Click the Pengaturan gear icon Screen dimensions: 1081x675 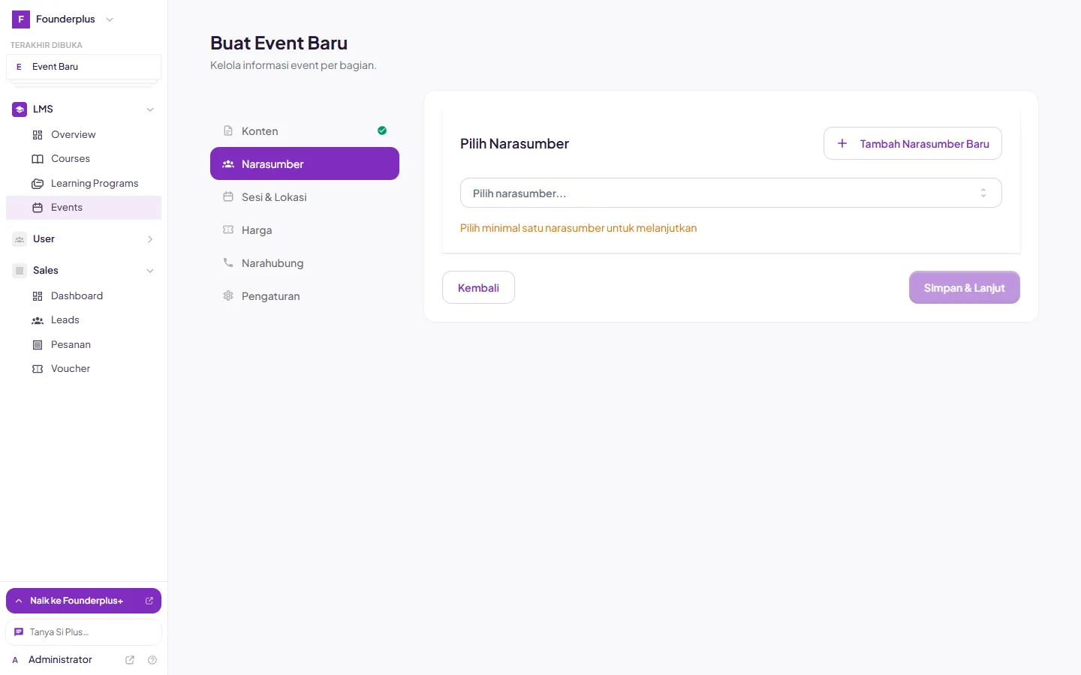[x=228, y=296]
